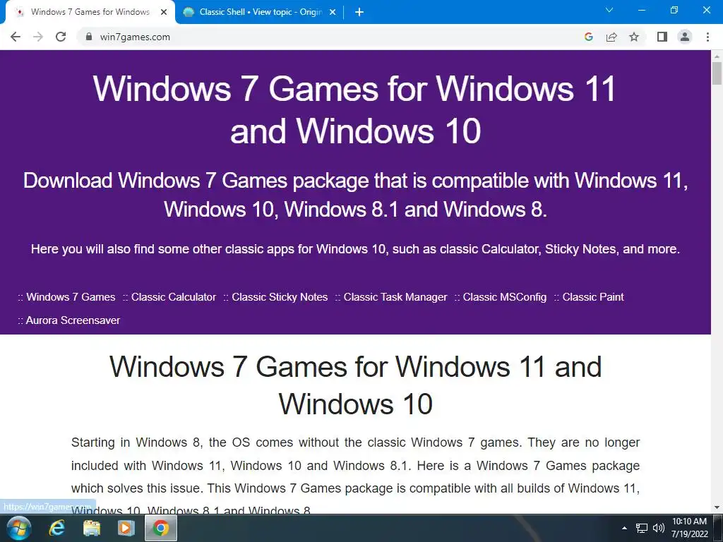The width and height of the screenshot is (723, 542).
Task: Open the network tray icon
Action: tap(641, 528)
